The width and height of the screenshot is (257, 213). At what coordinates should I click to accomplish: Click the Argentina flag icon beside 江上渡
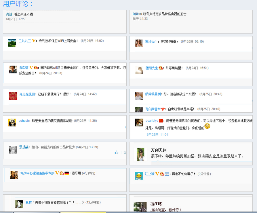pos(167,174)
